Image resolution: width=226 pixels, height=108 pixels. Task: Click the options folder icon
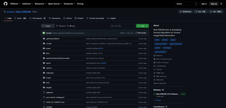[x=44, y=68]
